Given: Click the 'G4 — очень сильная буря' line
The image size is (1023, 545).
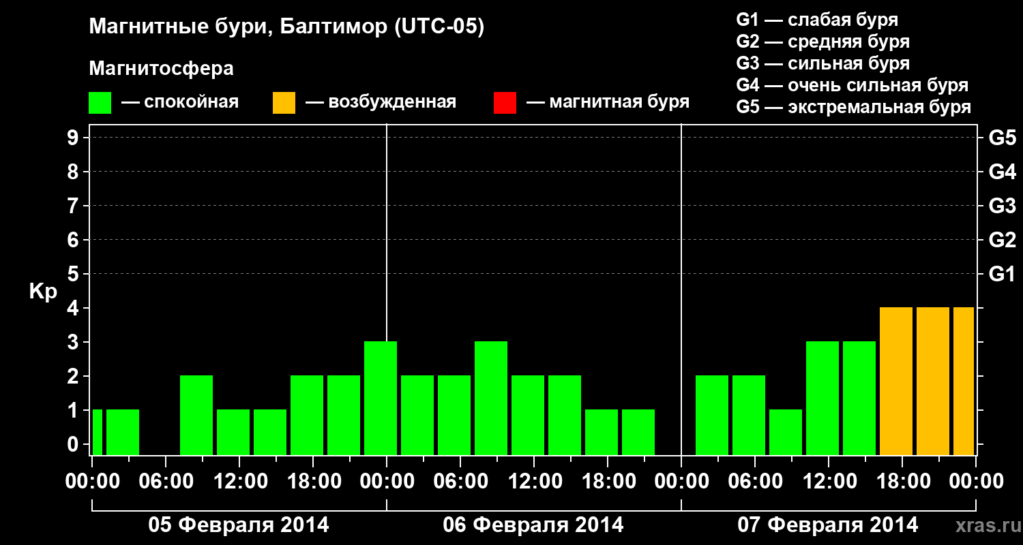Looking at the screenshot, I should click(853, 85).
